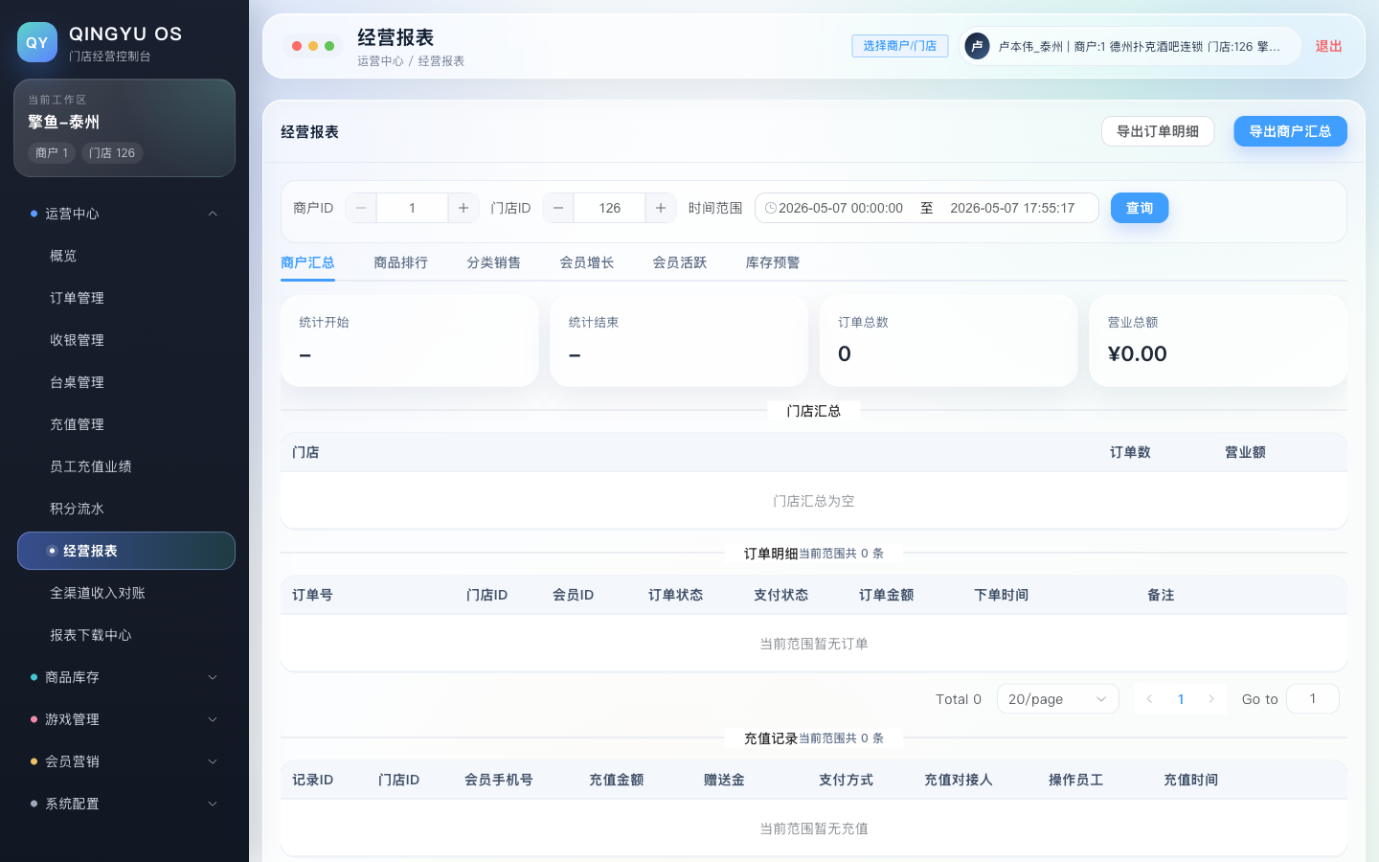Decrease 门店ID with minus button

pyautogui.click(x=558, y=208)
